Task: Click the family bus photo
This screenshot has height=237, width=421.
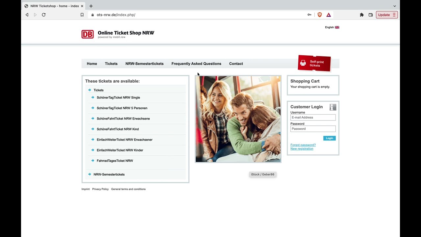Action: pyautogui.click(x=238, y=119)
